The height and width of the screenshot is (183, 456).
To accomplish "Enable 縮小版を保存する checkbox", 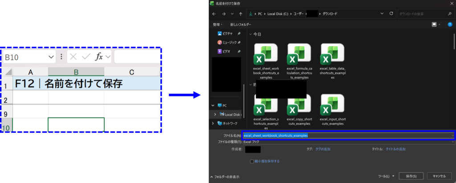I will point(252,161).
